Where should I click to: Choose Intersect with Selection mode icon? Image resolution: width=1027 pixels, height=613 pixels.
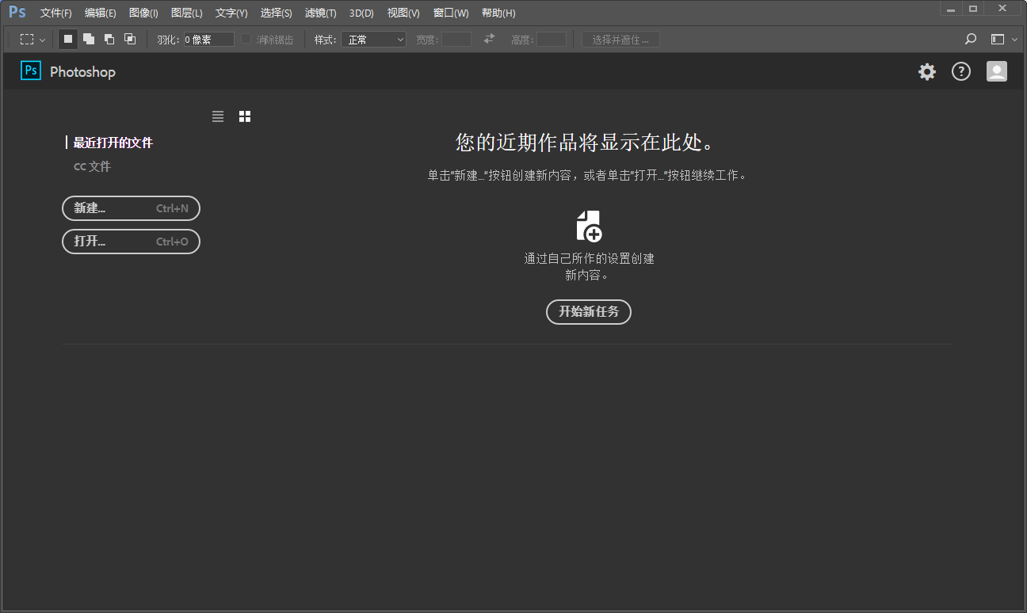click(130, 39)
